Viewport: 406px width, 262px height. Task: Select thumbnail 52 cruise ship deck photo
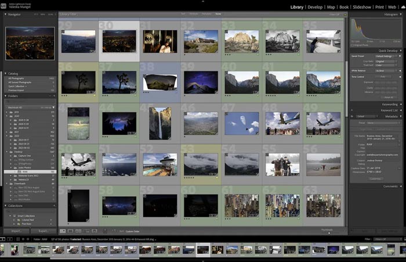(x=160, y=164)
